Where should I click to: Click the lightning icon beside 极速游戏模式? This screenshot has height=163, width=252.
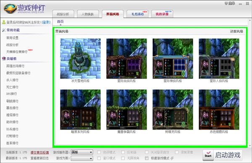[x=172, y=158]
